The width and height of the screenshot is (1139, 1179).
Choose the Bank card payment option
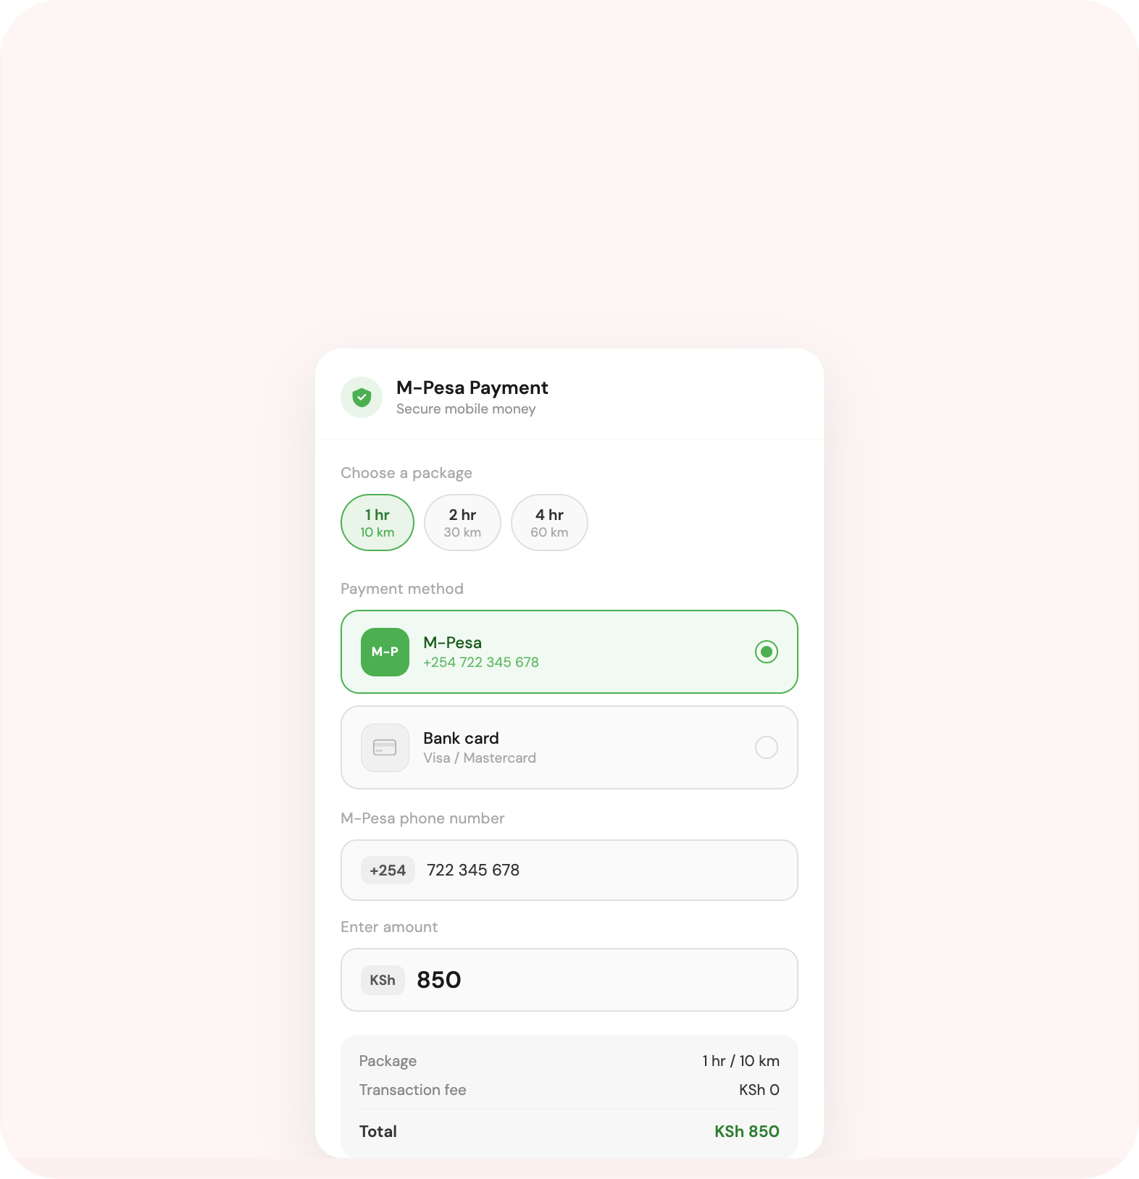tap(569, 747)
